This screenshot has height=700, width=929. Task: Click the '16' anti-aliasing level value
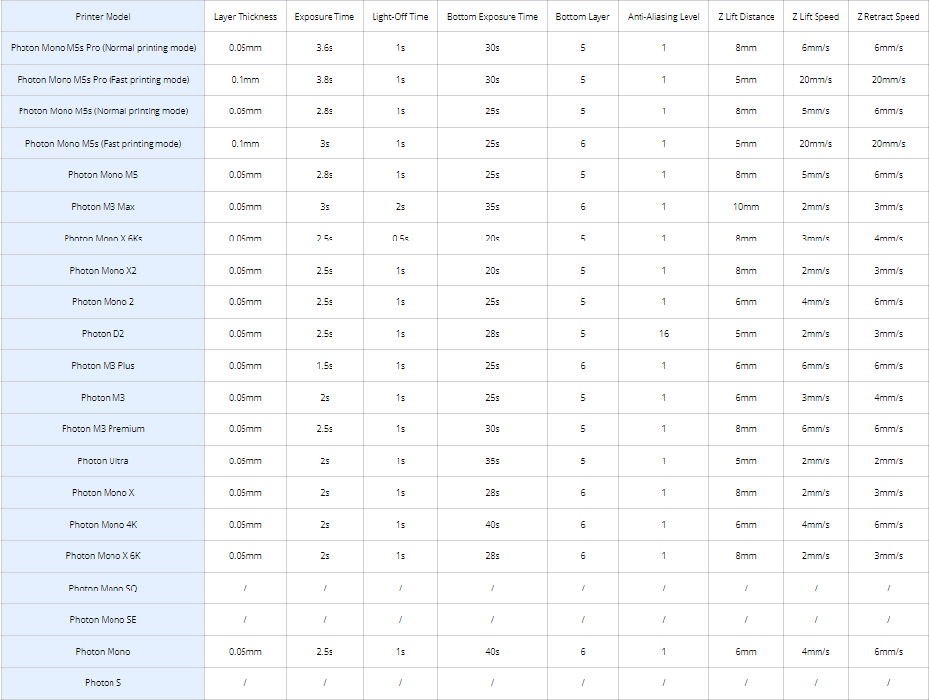point(664,333)
